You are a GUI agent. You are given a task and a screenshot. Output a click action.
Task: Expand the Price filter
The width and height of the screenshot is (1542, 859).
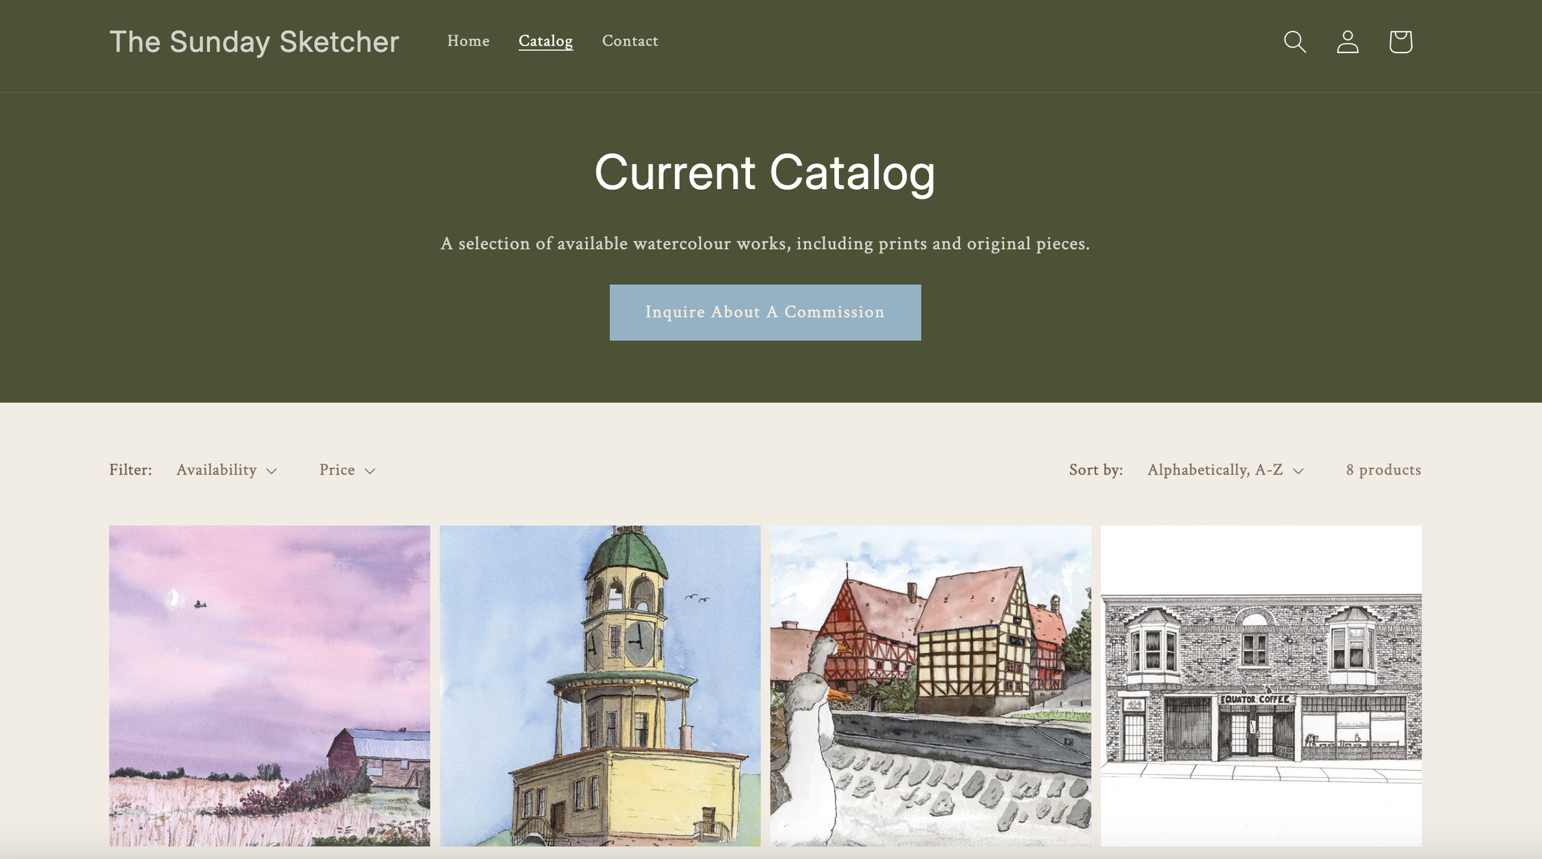click(338, 470)
